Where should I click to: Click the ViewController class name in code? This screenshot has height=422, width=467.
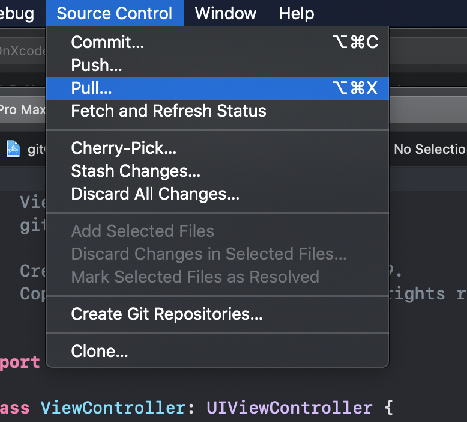[x=113, y=408]
